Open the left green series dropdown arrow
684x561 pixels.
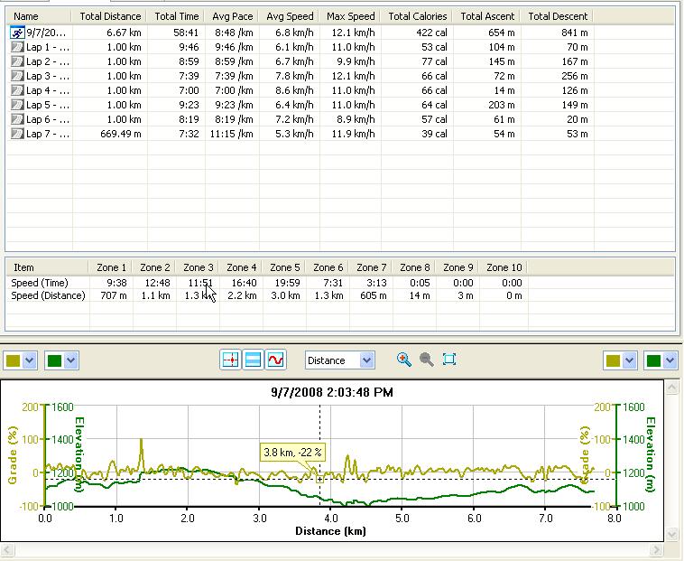pyautogui.click(x=71, y=360)
